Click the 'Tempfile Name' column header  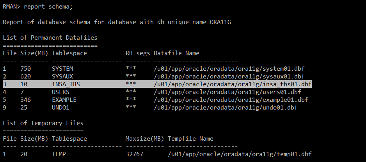click(190, 139)
